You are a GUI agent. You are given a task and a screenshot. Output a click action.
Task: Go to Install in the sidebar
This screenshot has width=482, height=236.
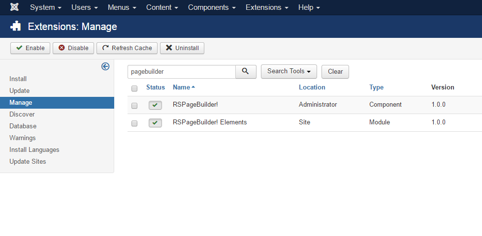pos(18,79)
